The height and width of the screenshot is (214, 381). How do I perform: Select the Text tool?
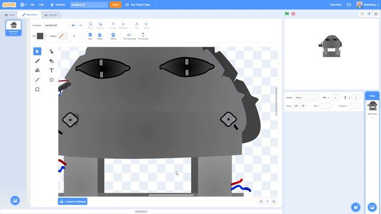click(52, 70)
